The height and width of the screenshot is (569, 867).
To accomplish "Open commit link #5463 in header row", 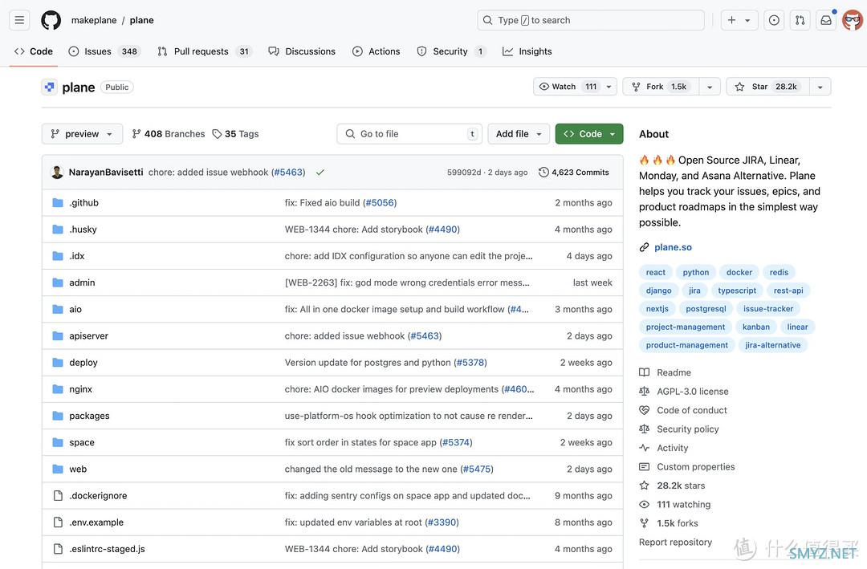I will [288, 172].
